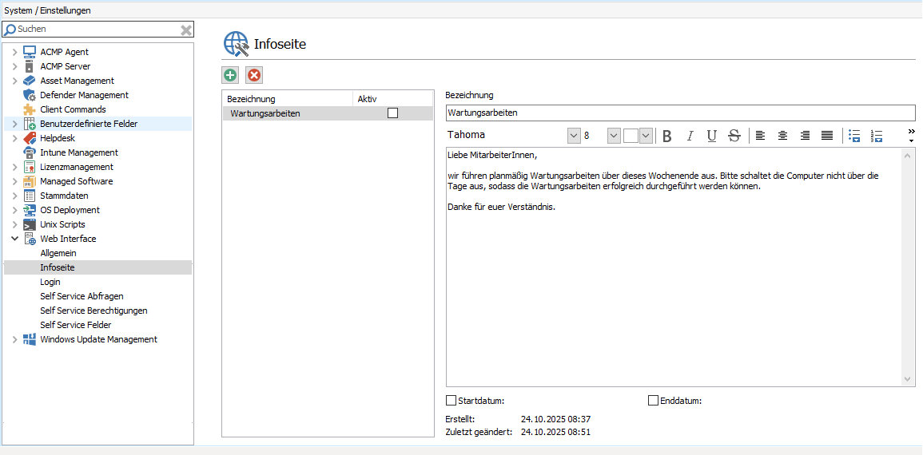Image resolution: width=923 pixels, height=455 pixels.
Task: Expand the Helpdesk tree node
Action: [14, 139]
